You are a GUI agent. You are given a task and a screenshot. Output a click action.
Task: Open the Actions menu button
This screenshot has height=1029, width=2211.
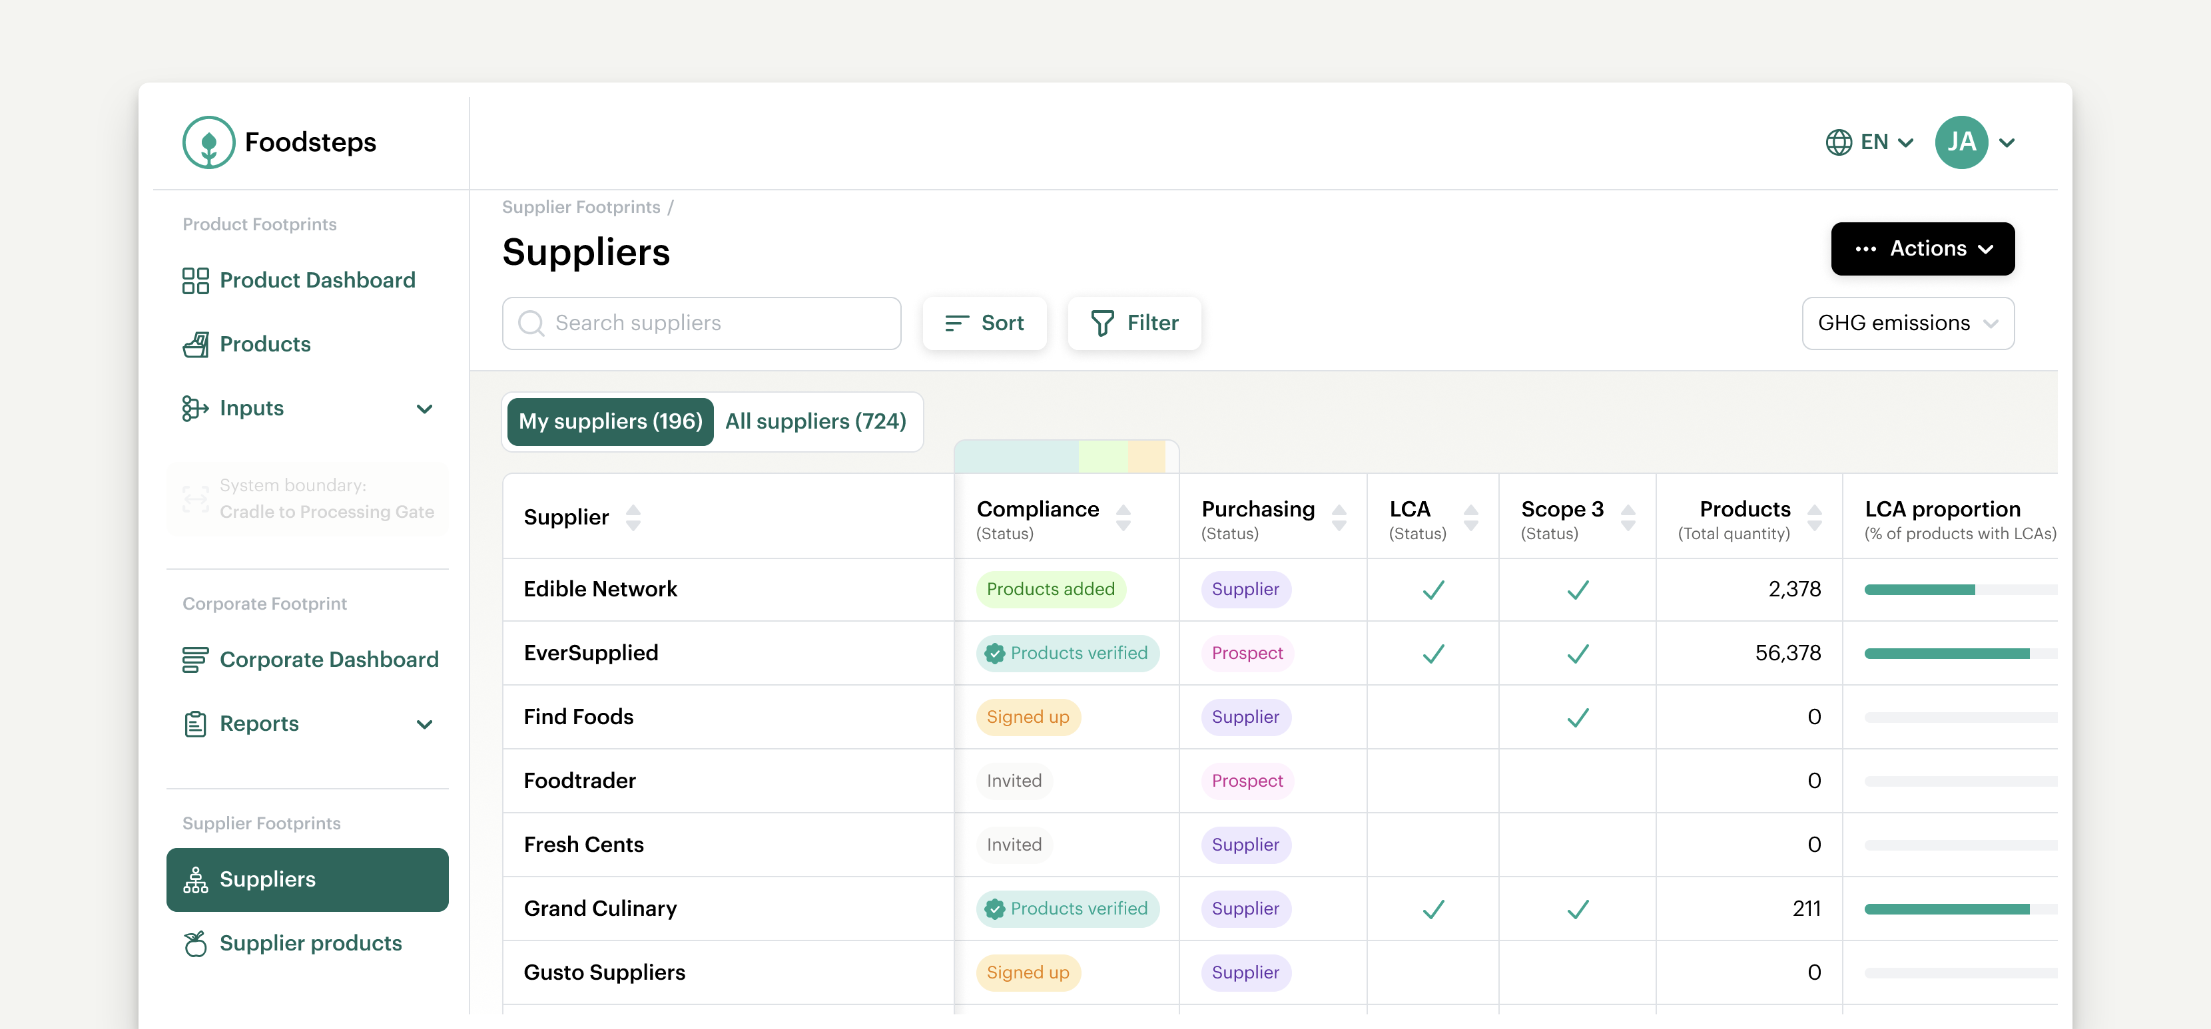1922,249
